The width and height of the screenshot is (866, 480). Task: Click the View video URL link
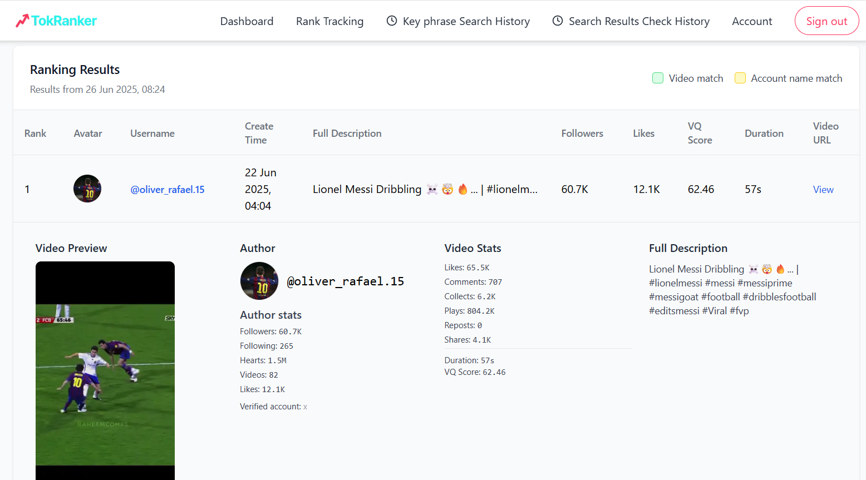823,190
